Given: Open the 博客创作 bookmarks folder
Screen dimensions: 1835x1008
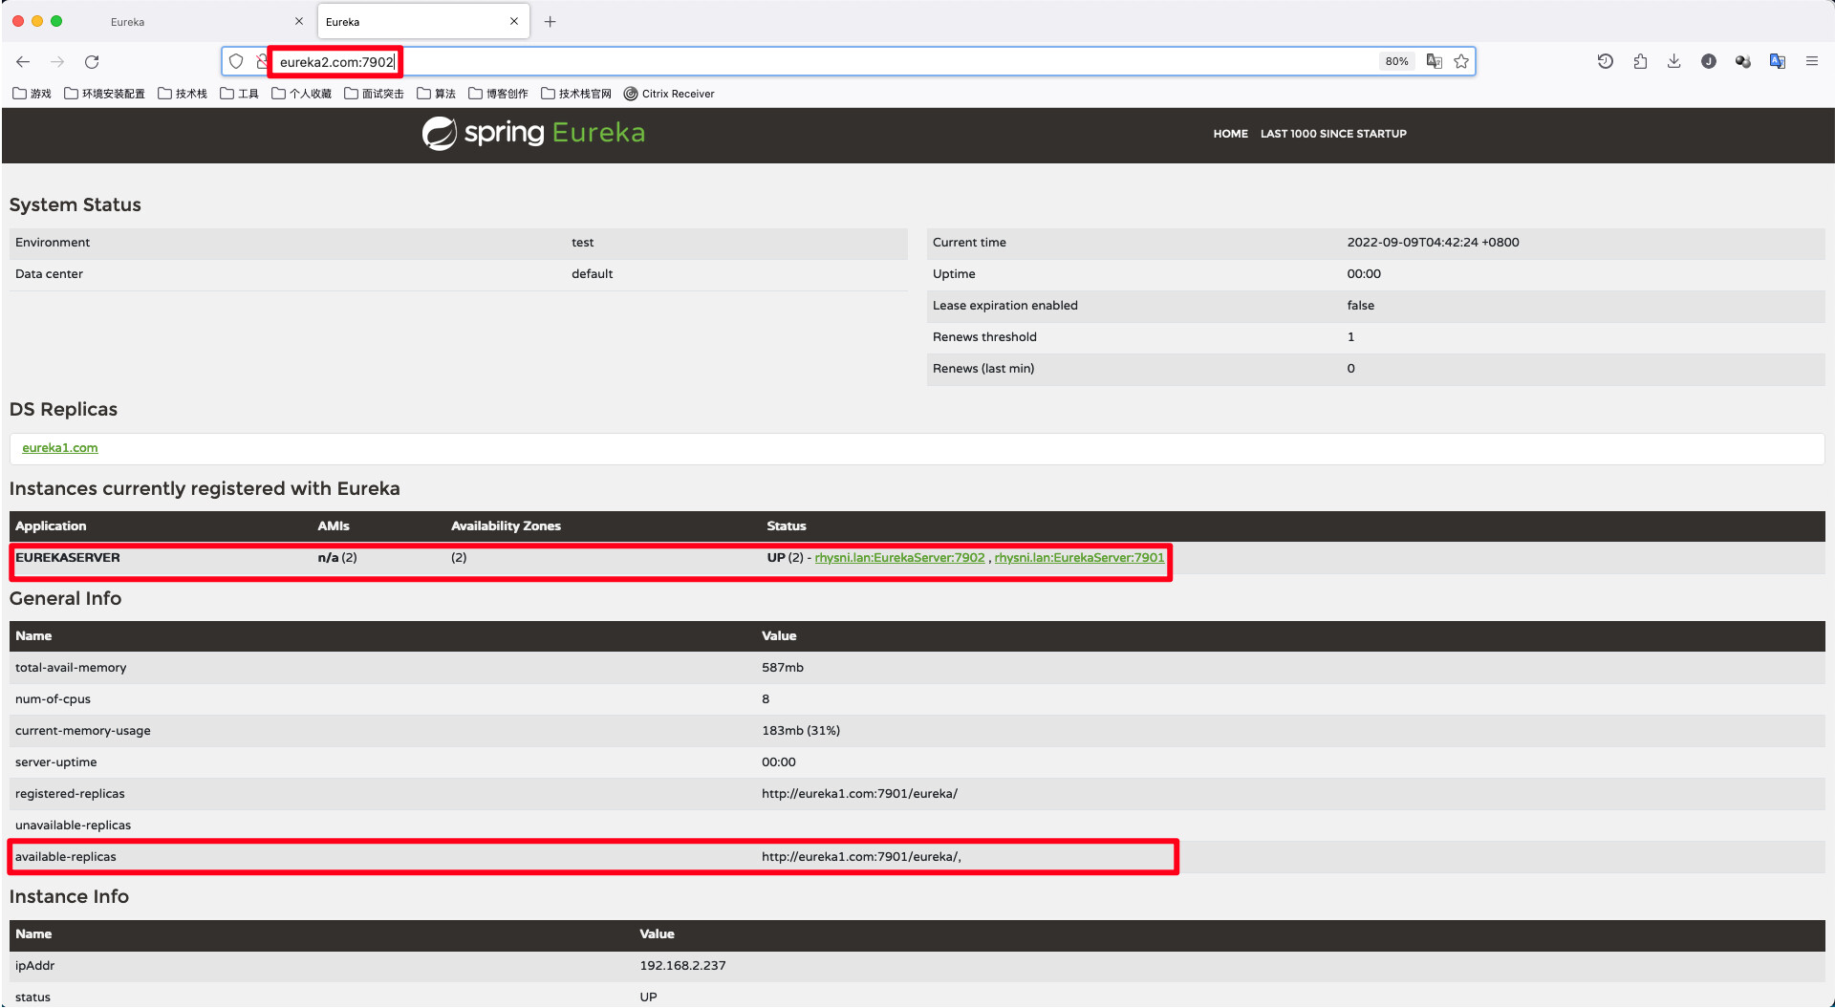Looking at the screenshot, I should coord(498,94).
